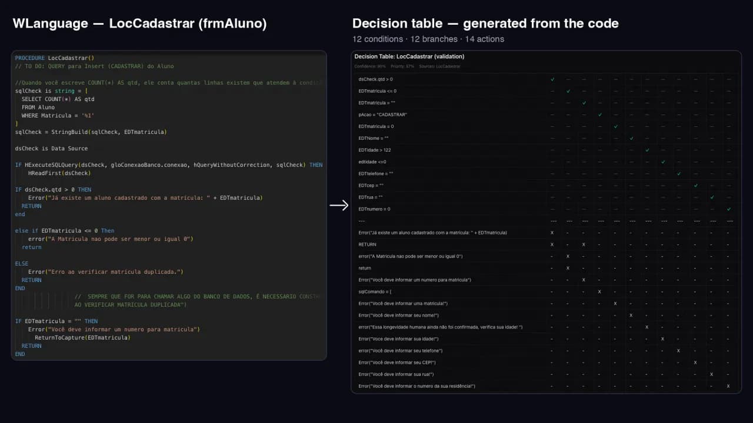Select the pAcao = "CADASTRAR" condition label
The width and height of the screenshot is (753, 423).
[x=382, y=115]
